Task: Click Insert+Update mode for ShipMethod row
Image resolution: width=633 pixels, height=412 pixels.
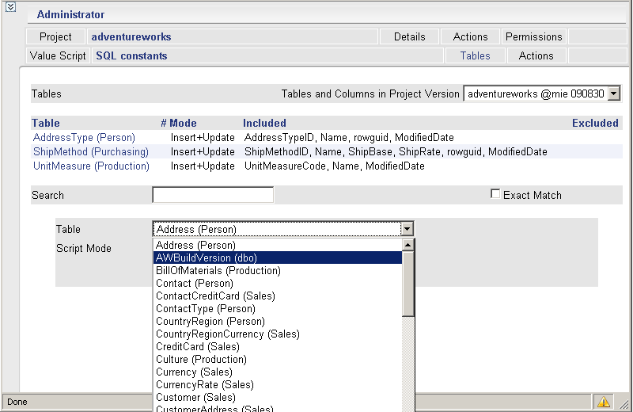Action: pos(203,151)
